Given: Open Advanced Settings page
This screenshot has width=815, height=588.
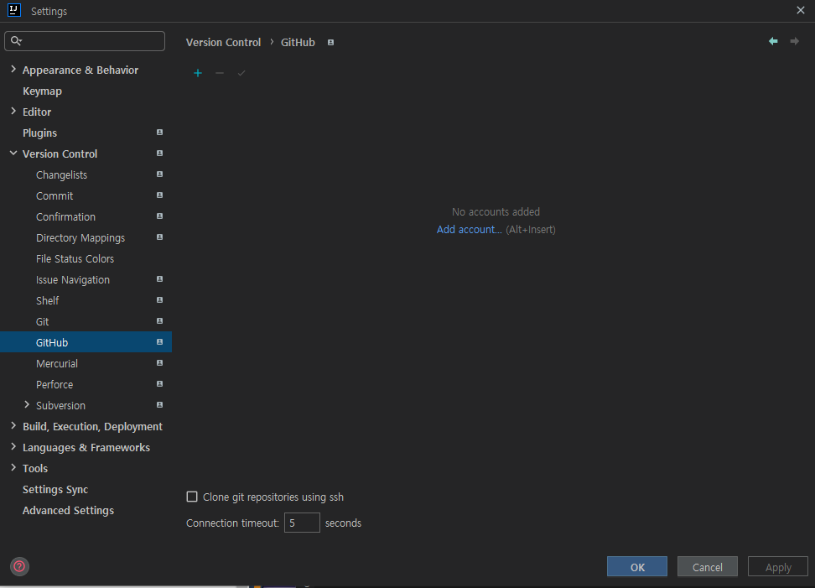Looking at the screenshot, I should click(x=68, y=511).
